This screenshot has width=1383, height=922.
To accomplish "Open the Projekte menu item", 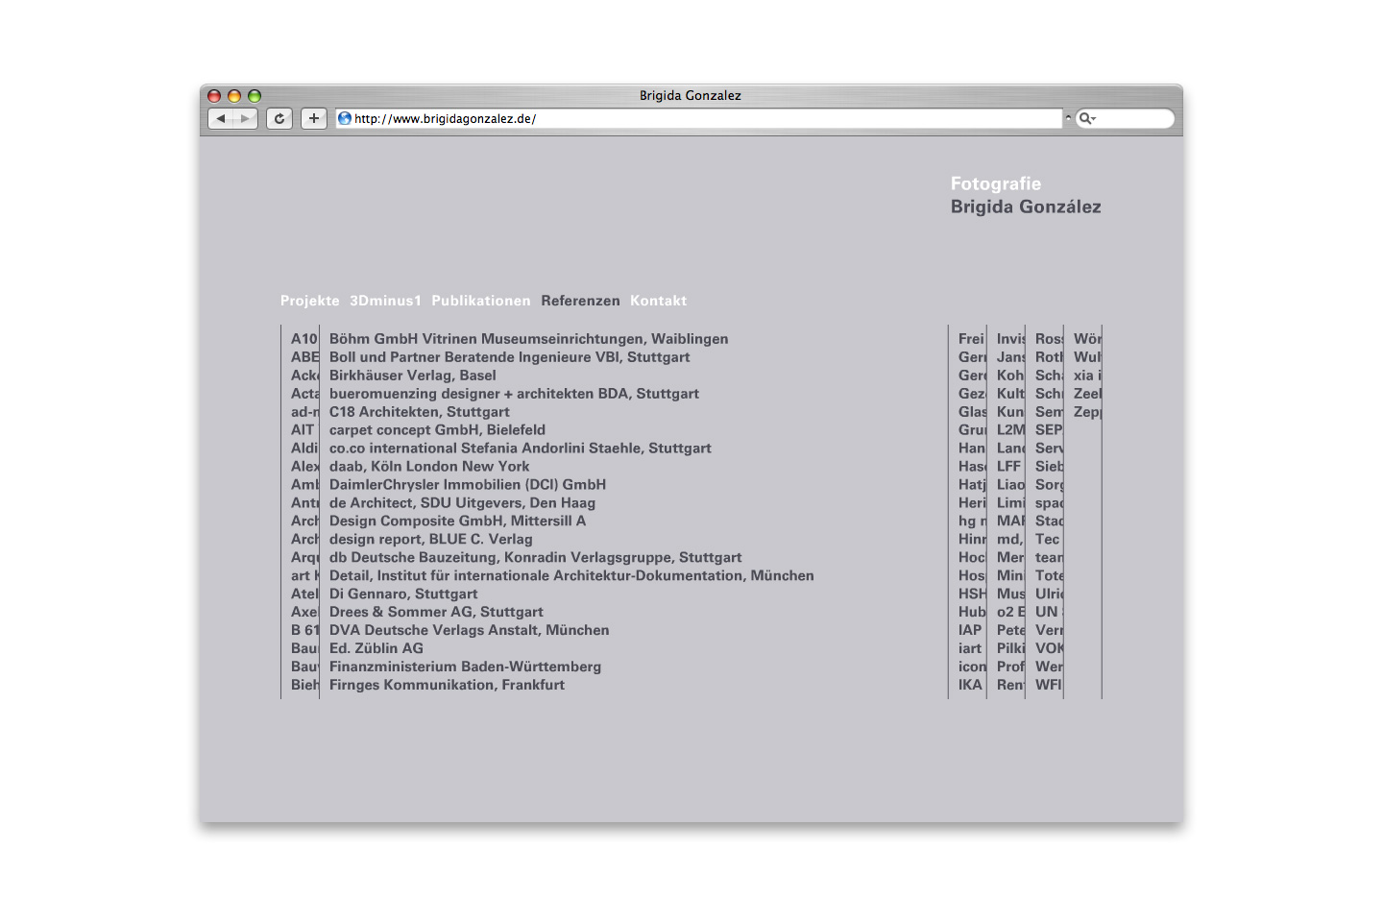I will click(310, 301).
